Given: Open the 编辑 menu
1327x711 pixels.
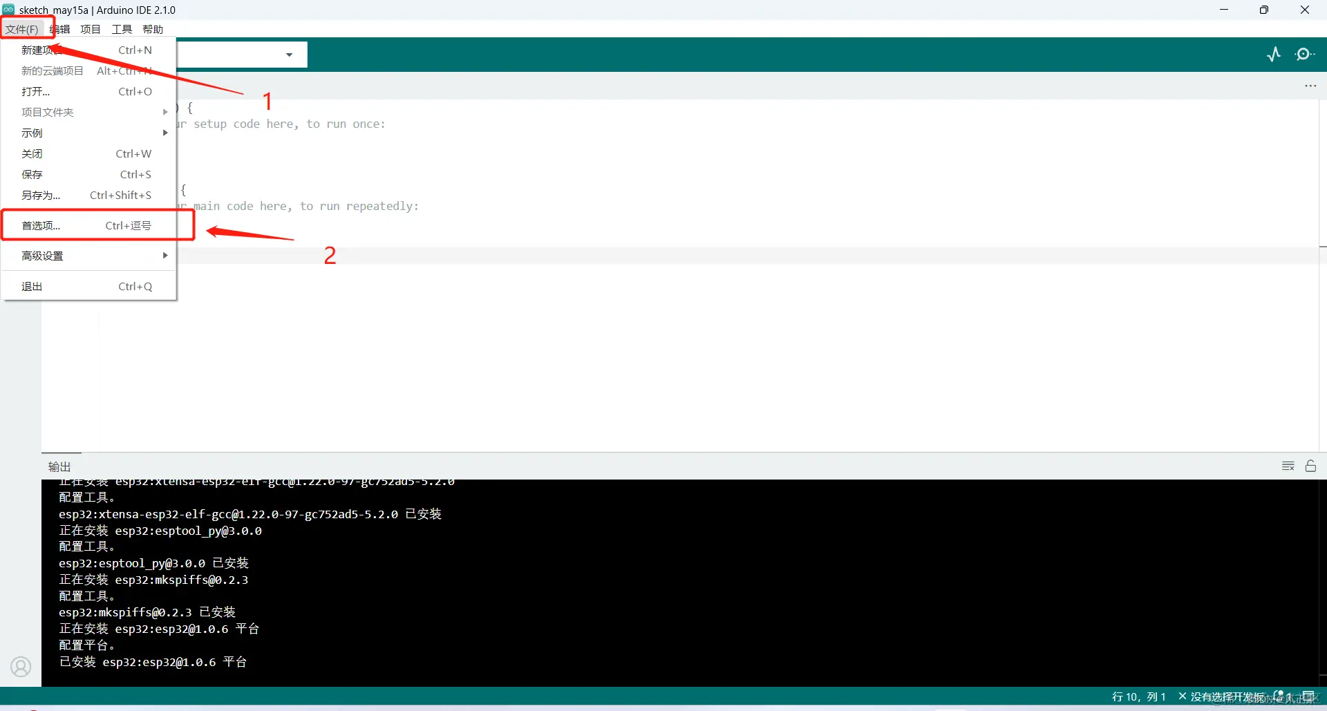Looking at the screenshot, I should (x=60, y=29).
